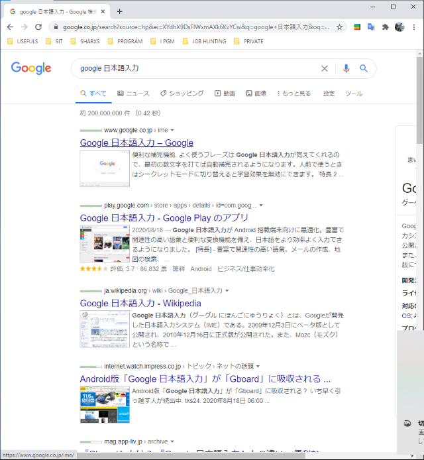Open the Extensions puzzle-piece menu
This screenshot has width=424, height=460.
386,27
